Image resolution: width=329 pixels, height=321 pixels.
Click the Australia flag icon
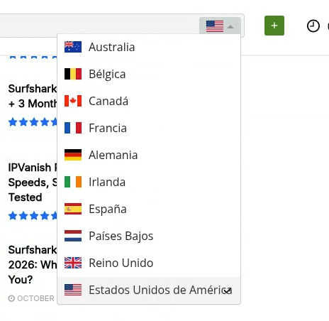(73, 47)
